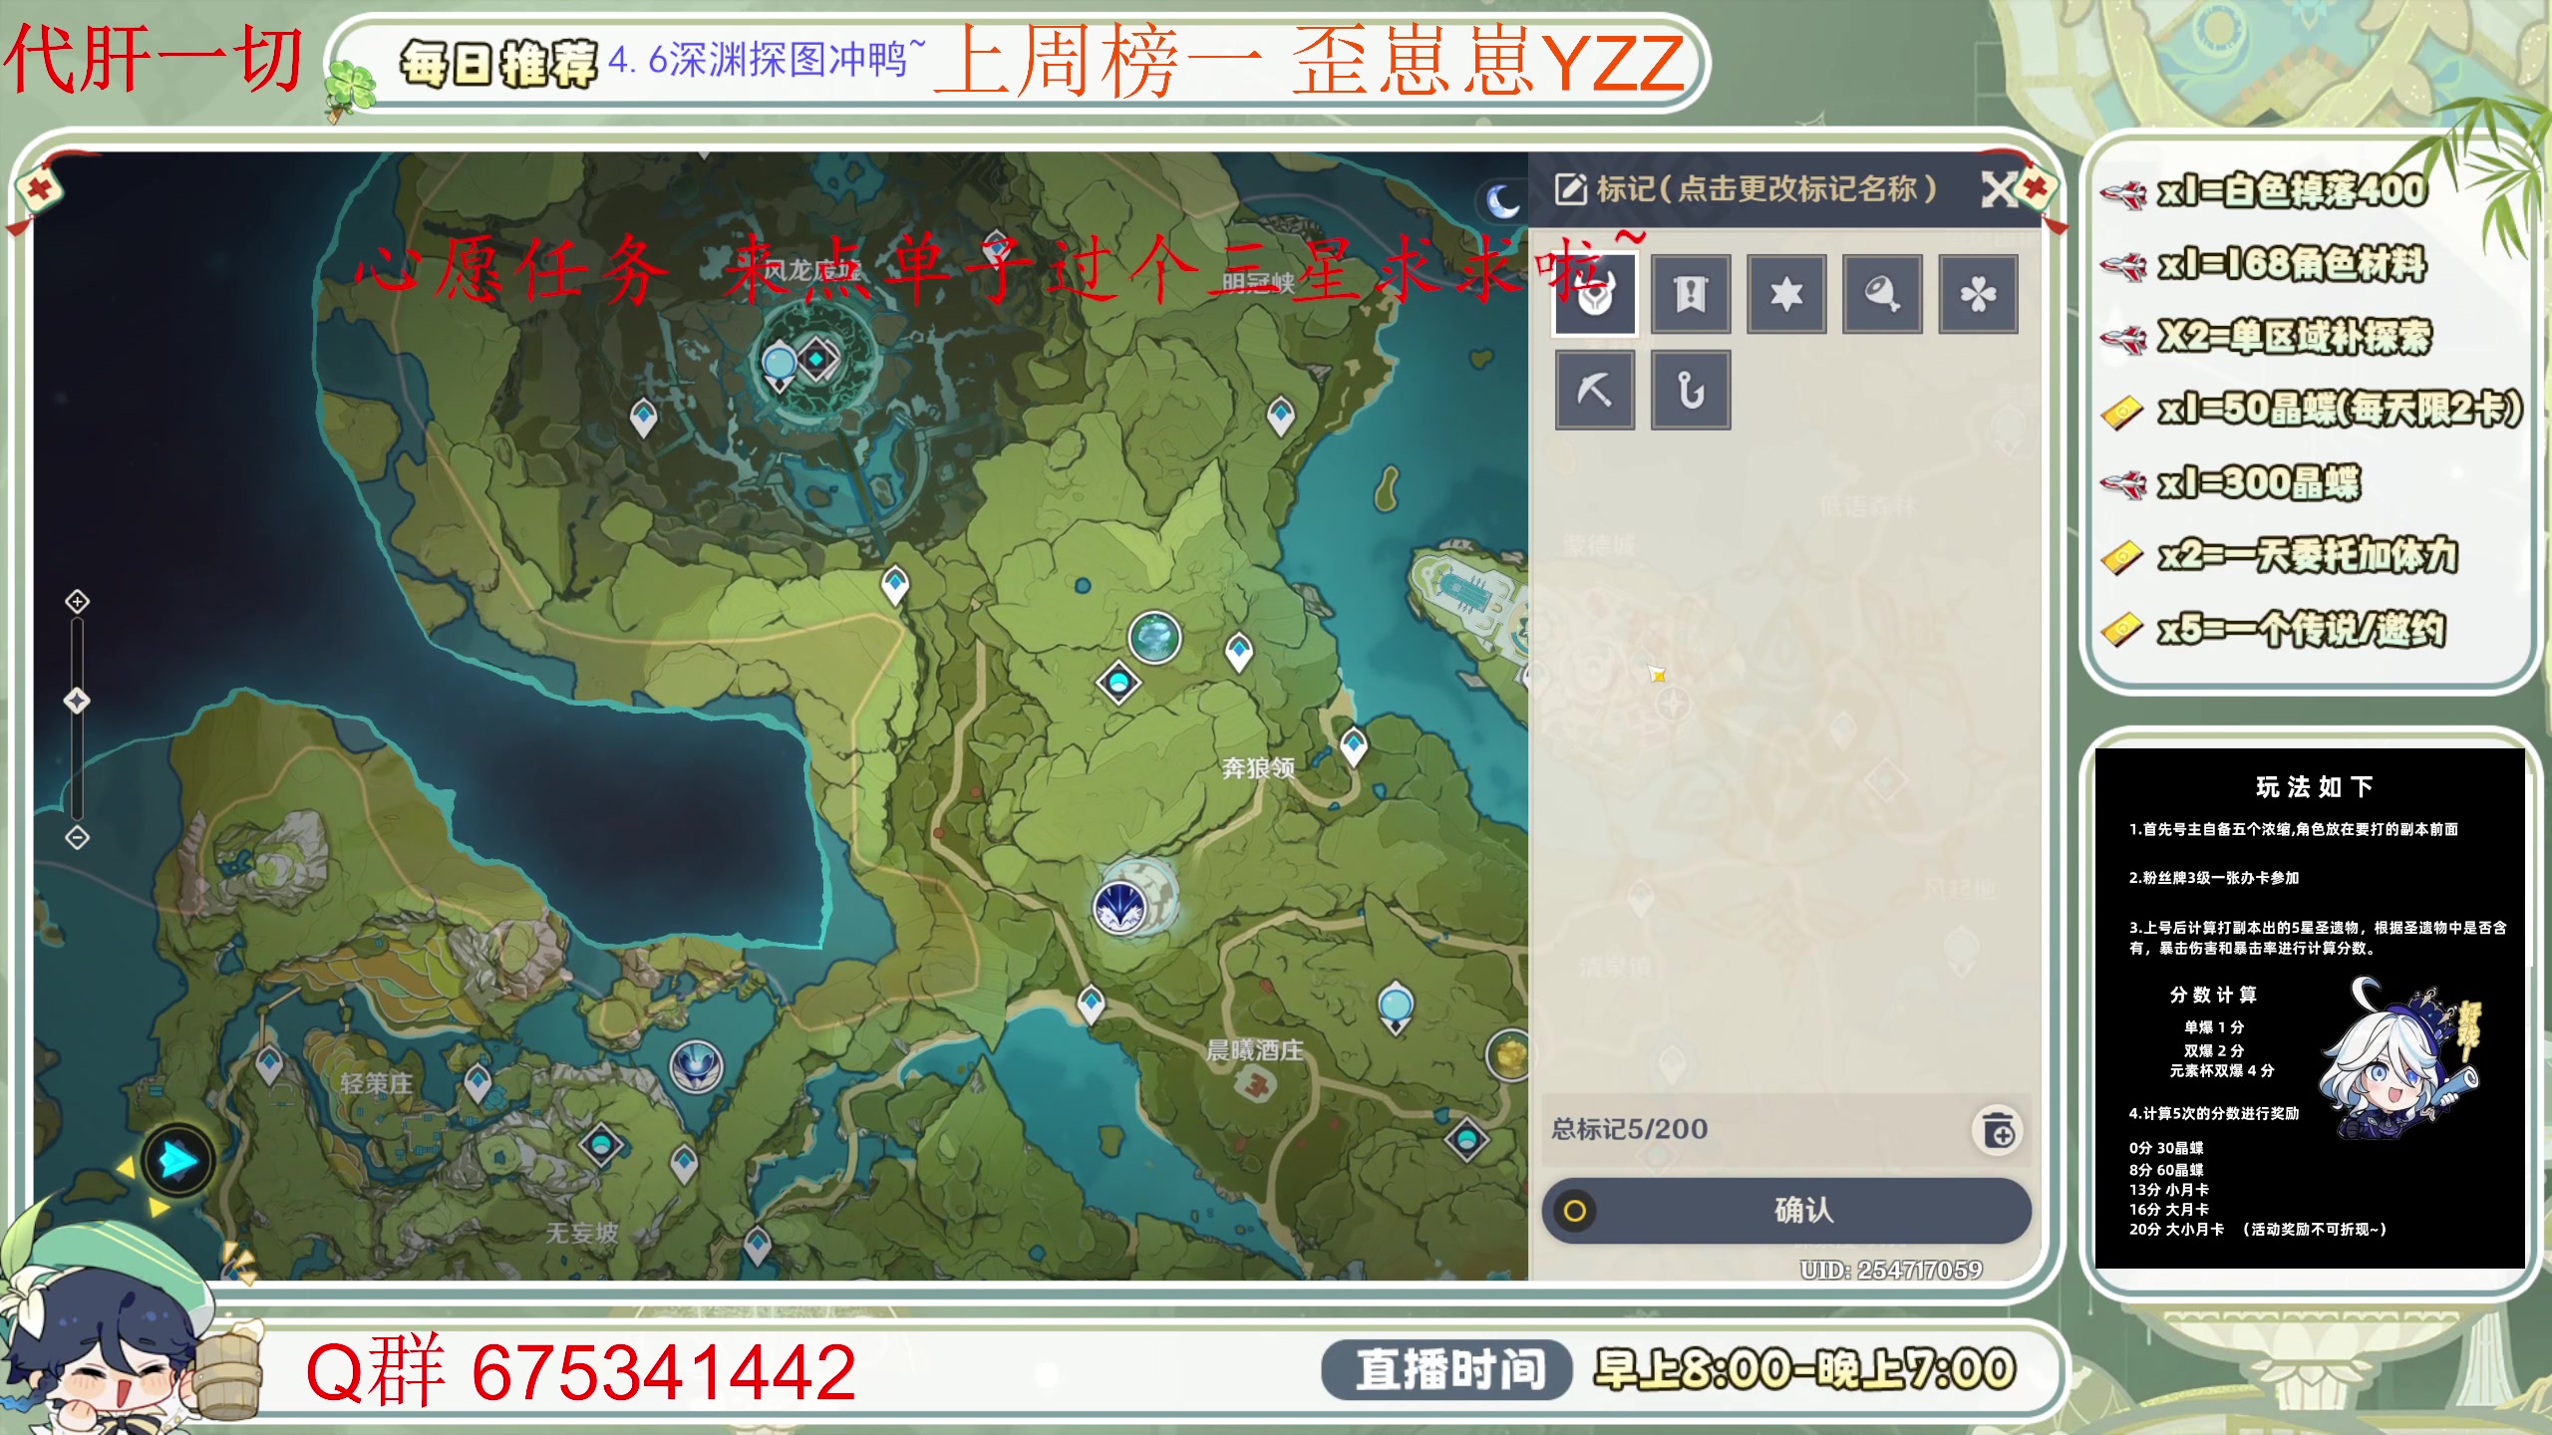
Task: Confirm the pin with 确认 button
Action: [1786, 1211]
